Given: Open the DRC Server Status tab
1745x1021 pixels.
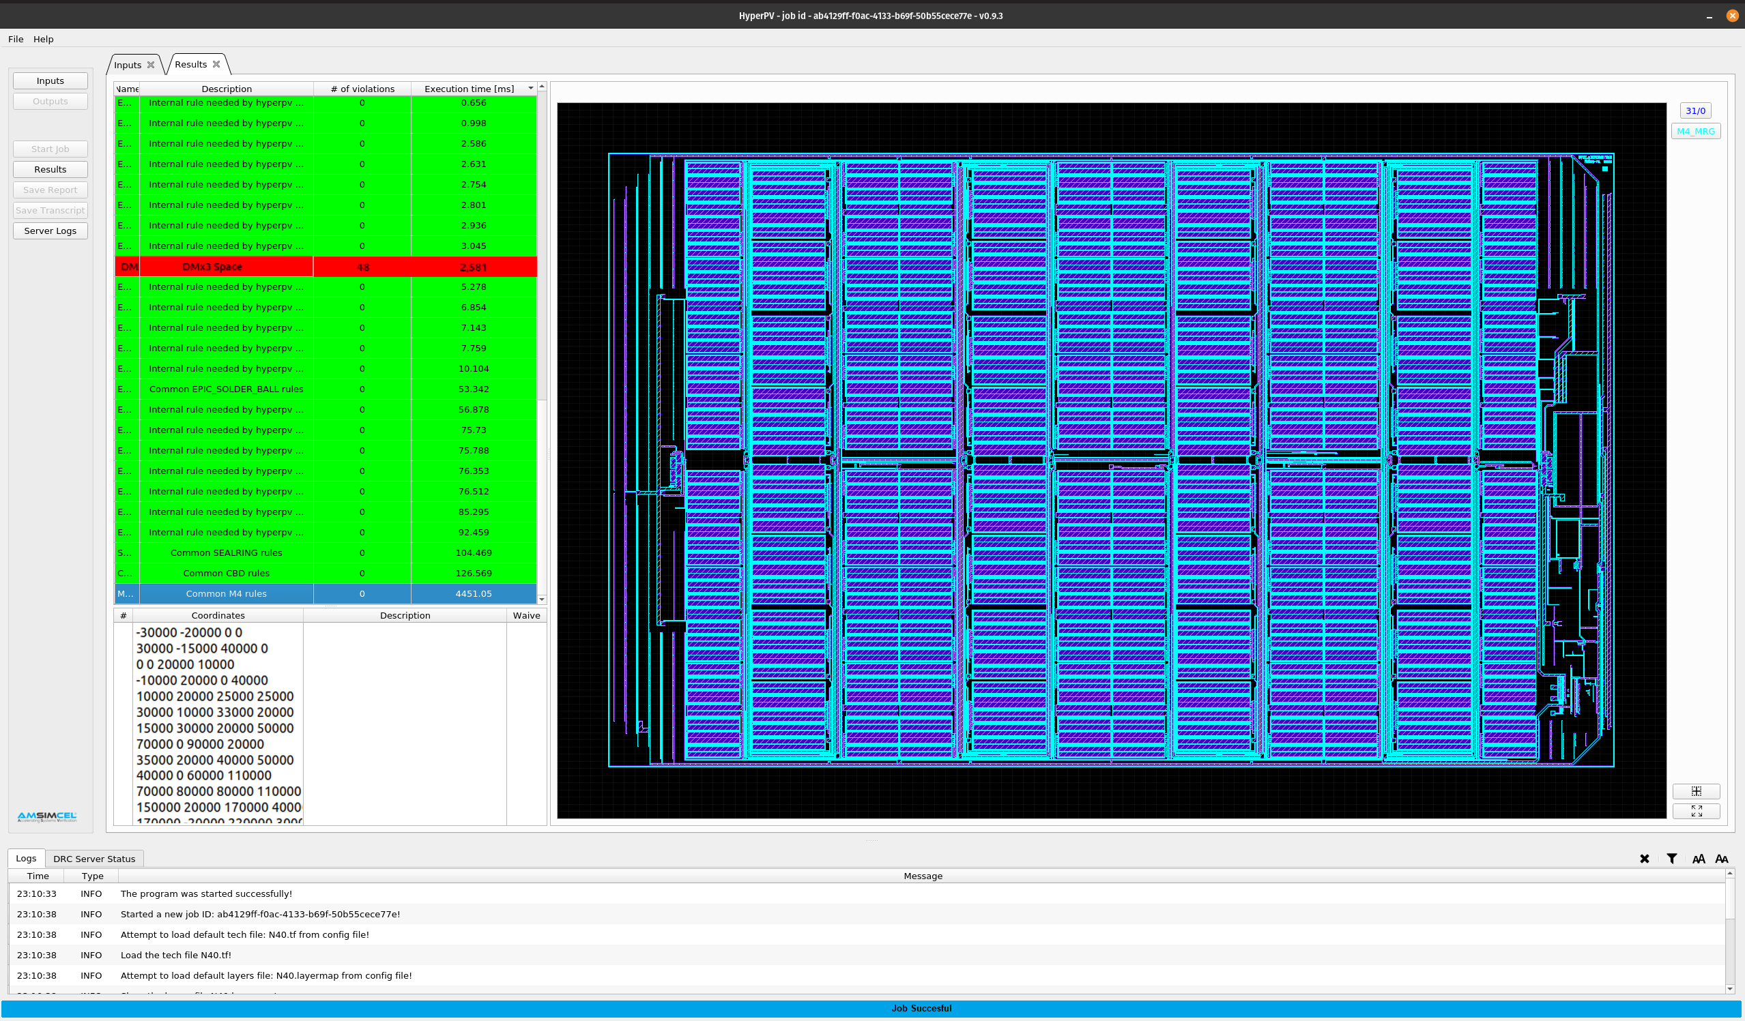Looking at the screenshot, I should click(94, 859).
